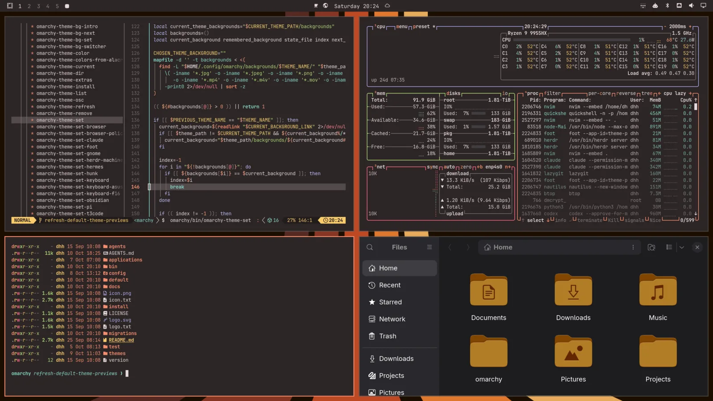
Task: Click the Home location in the path bar
Action: tap(498, 247)
